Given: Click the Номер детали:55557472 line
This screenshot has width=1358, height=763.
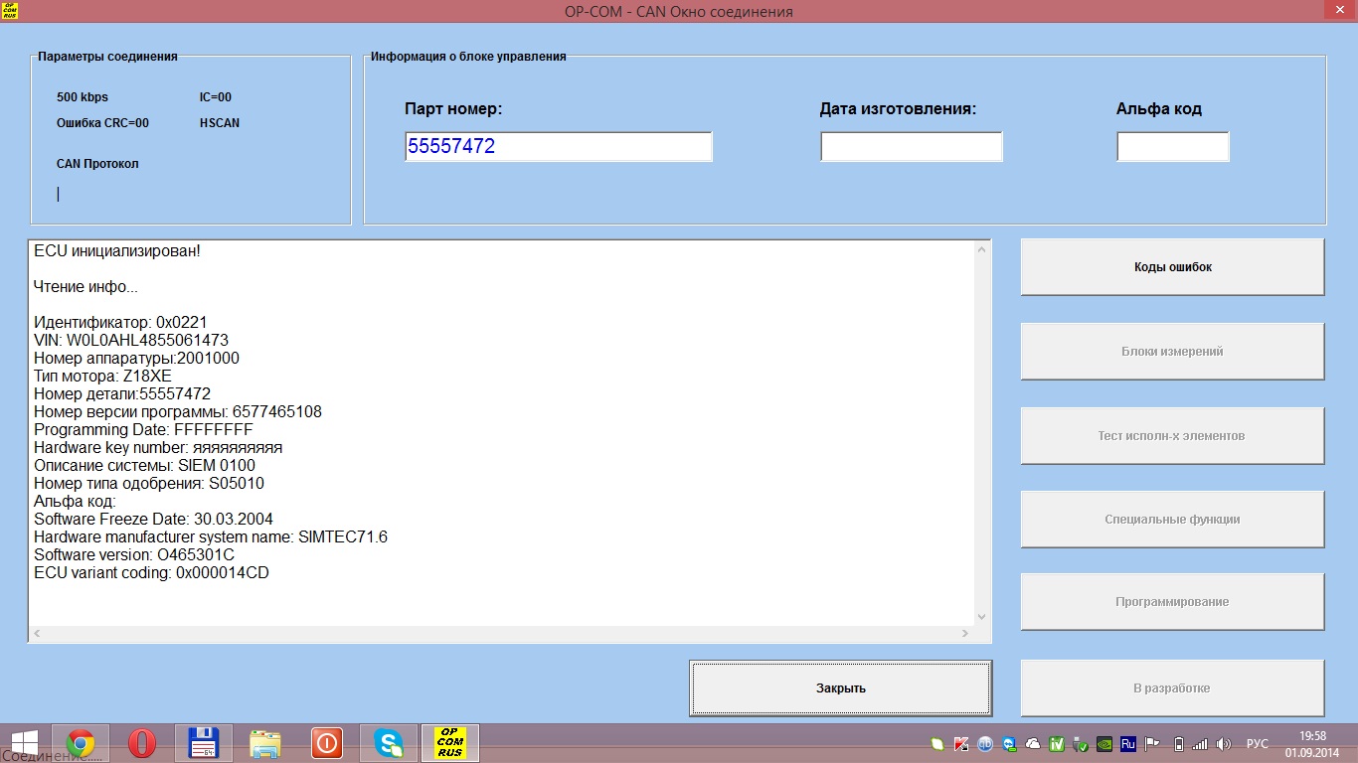Looking at the screenshot, I should coord(122,393).
